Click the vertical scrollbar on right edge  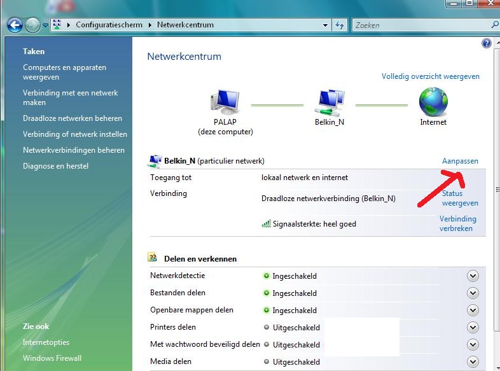coord(497,190)
